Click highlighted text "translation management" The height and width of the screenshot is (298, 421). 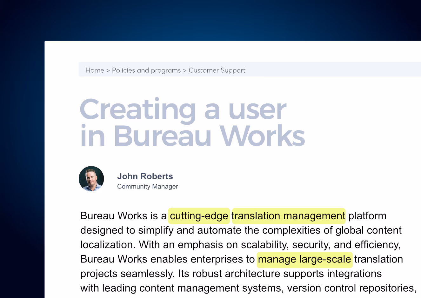tap(289, 216)
